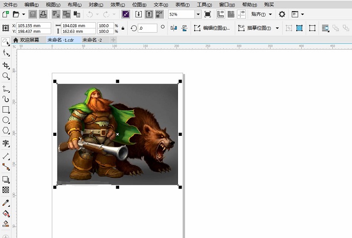Switch to the 未命名 -2 document tab
The image size is (352, 238).
click(92, 40)
